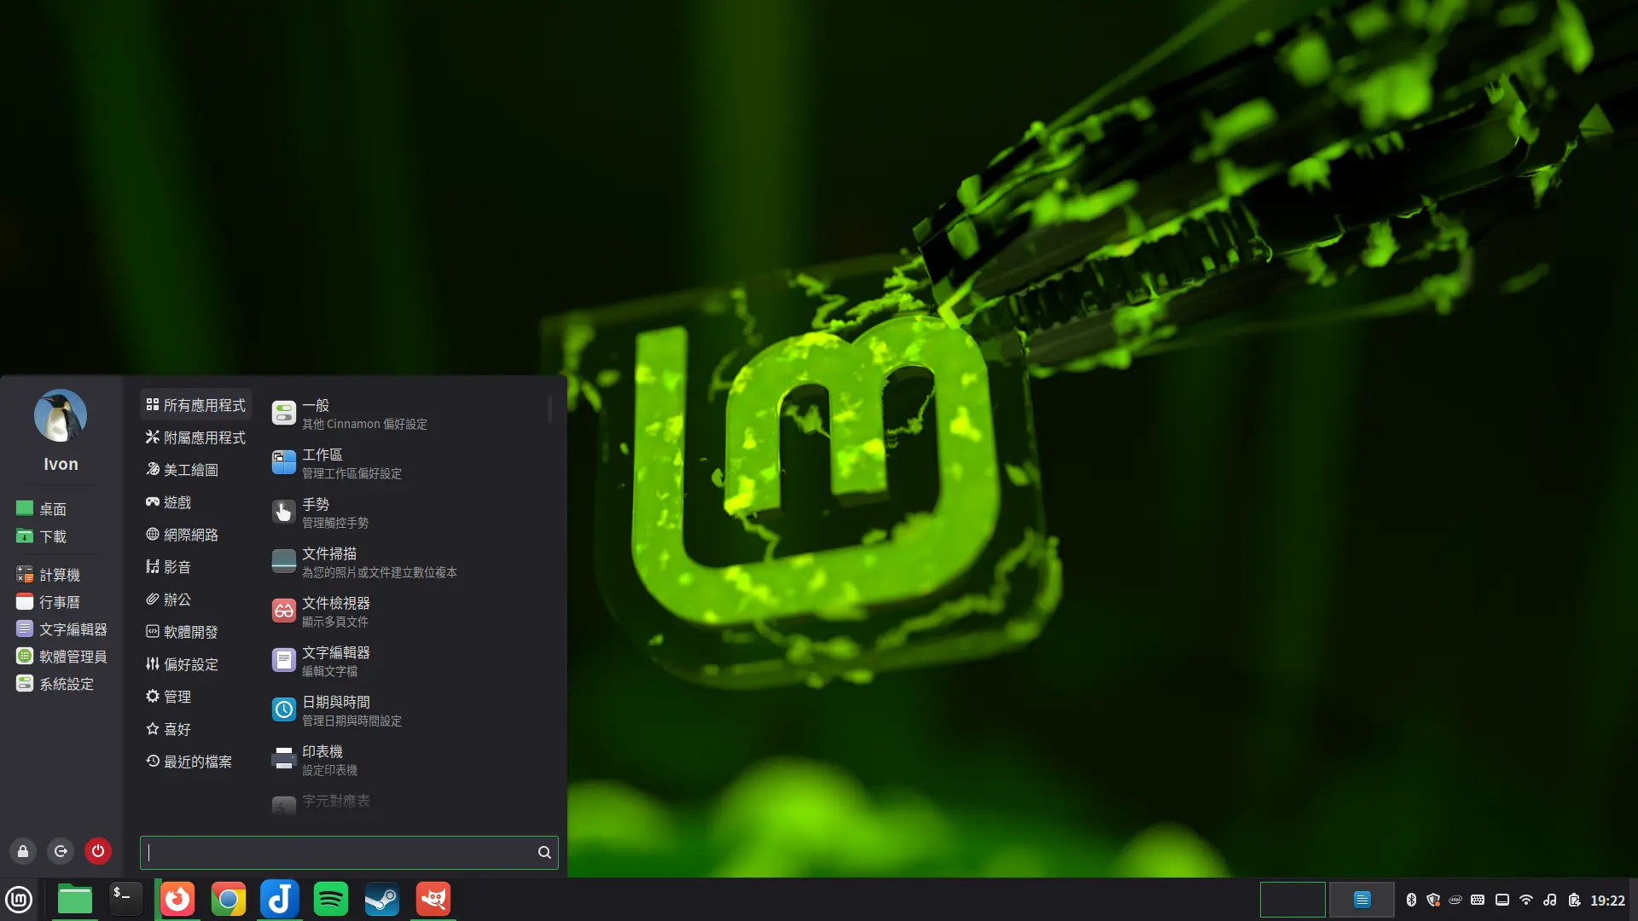Click the application list scrollbar
The height and width of the screenshot is (921, 1638).
(550, 409)
